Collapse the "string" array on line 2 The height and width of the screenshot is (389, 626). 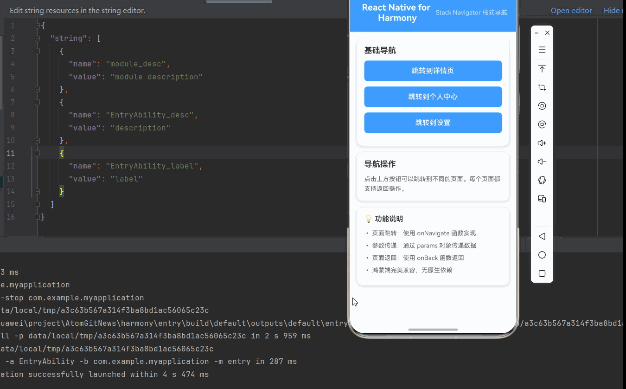pyautogui.click(x=37, y=39)
